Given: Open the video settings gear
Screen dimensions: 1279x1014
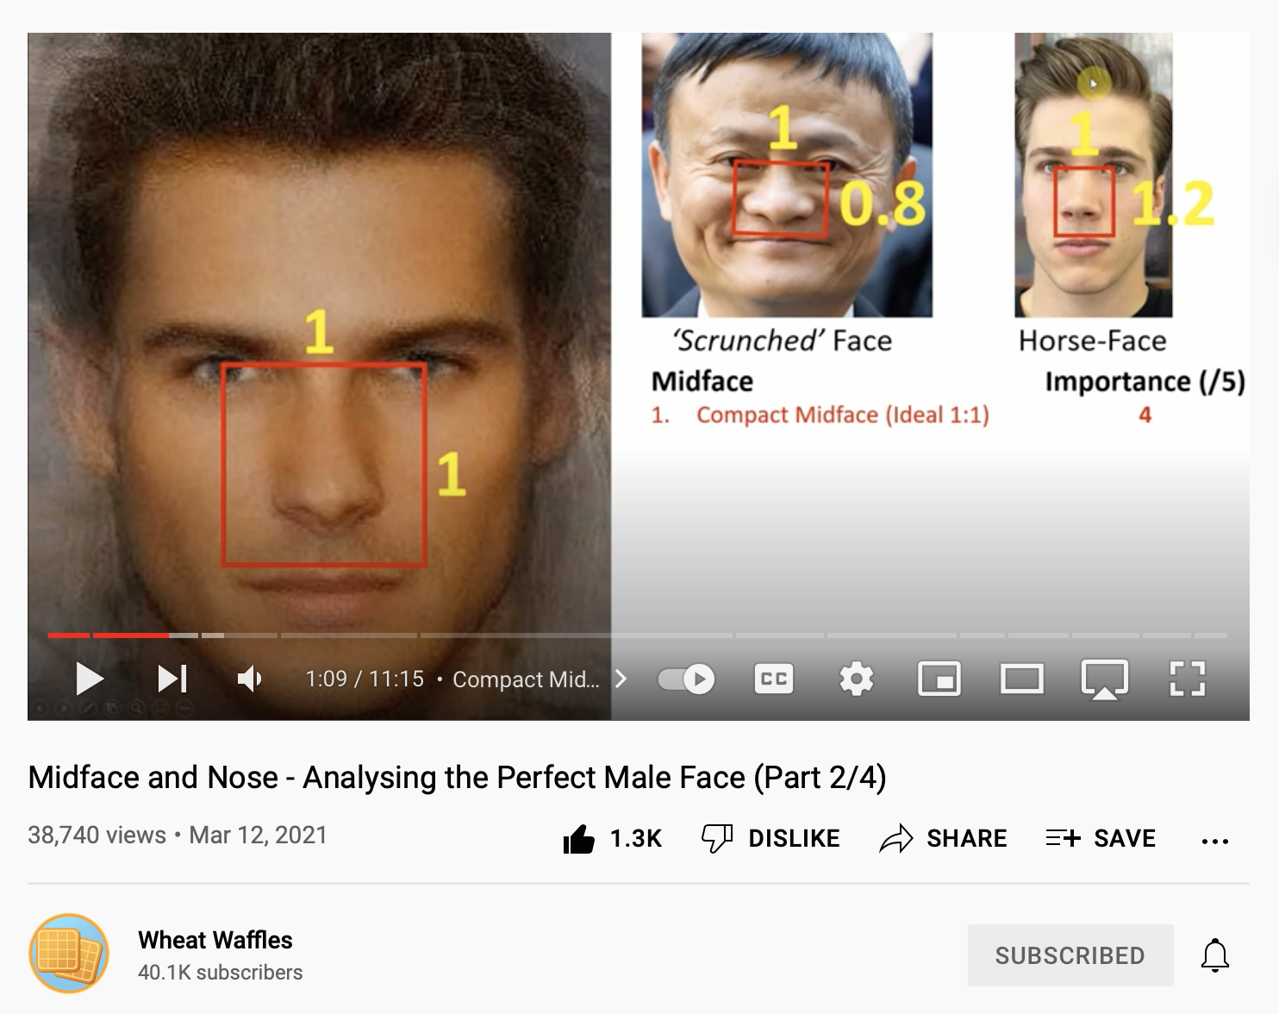Looking at the screenshot, I should (856, 679).
